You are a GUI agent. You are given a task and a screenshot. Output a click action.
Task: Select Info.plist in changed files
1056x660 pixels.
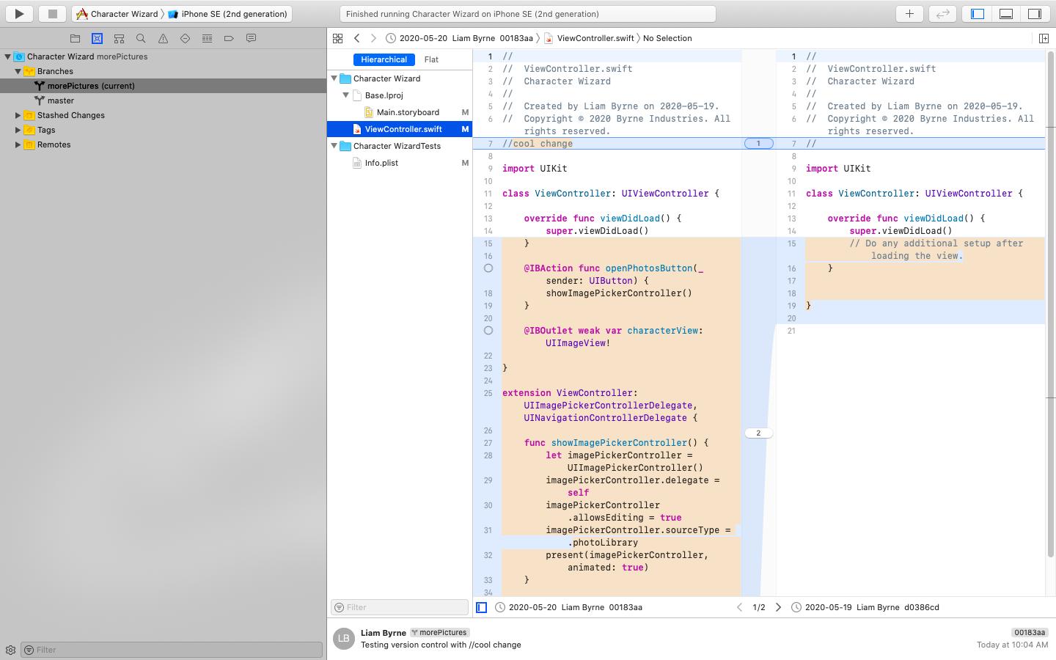tap(400, 163)
